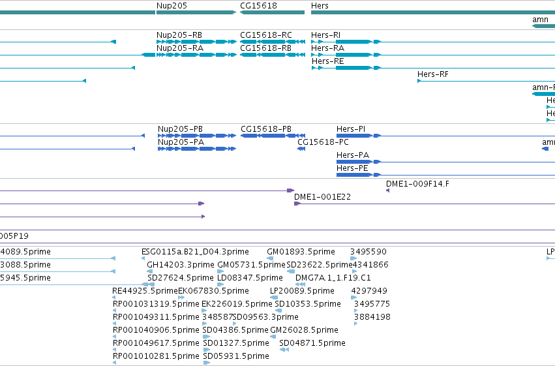
Task: Click EST SD04871.5prime
Action: click(312, 343)
